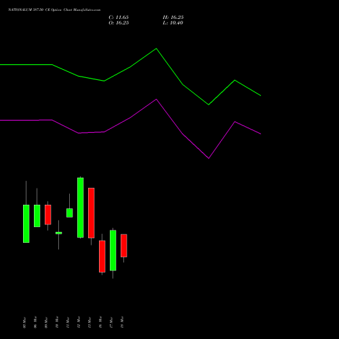Image resolution: width=339 pixels, height=339 pixels.
Task: Click the high value H: 16.25
Action: click(x=173, y=18)
